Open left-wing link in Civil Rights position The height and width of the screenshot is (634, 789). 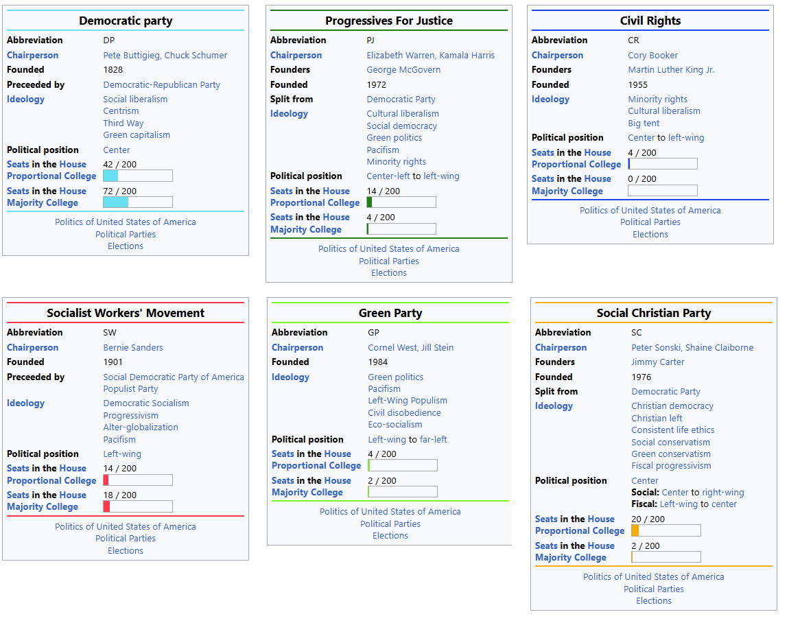(686, 138)
